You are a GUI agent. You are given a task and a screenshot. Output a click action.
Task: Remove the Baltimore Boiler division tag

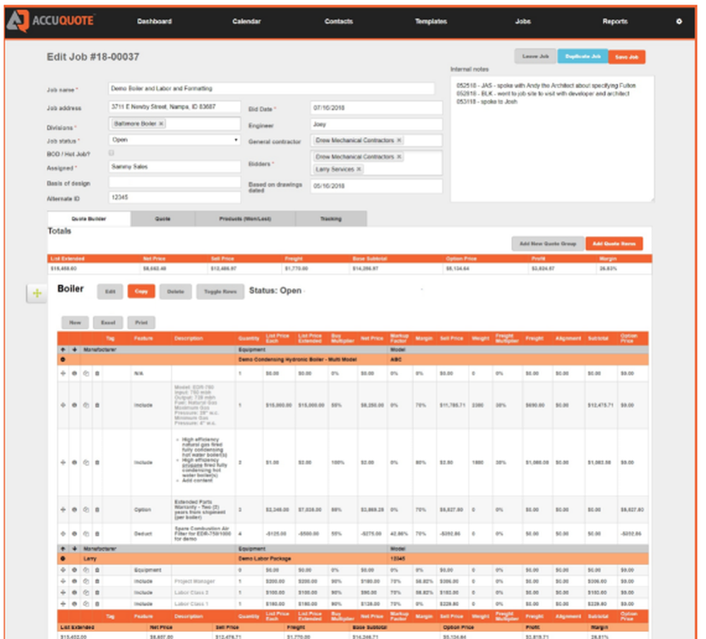[161, 124]
